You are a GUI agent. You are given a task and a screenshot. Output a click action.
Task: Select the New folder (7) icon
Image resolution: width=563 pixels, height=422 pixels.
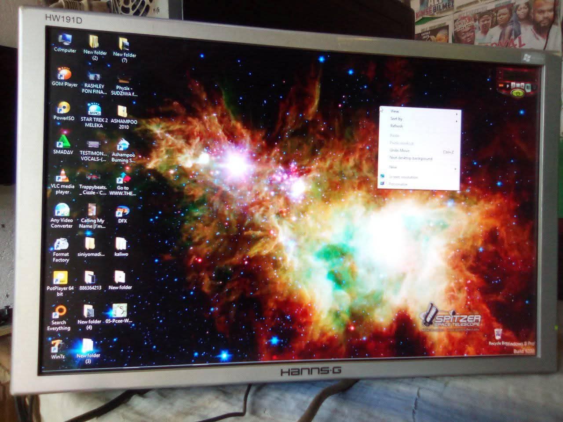point(124,50)
